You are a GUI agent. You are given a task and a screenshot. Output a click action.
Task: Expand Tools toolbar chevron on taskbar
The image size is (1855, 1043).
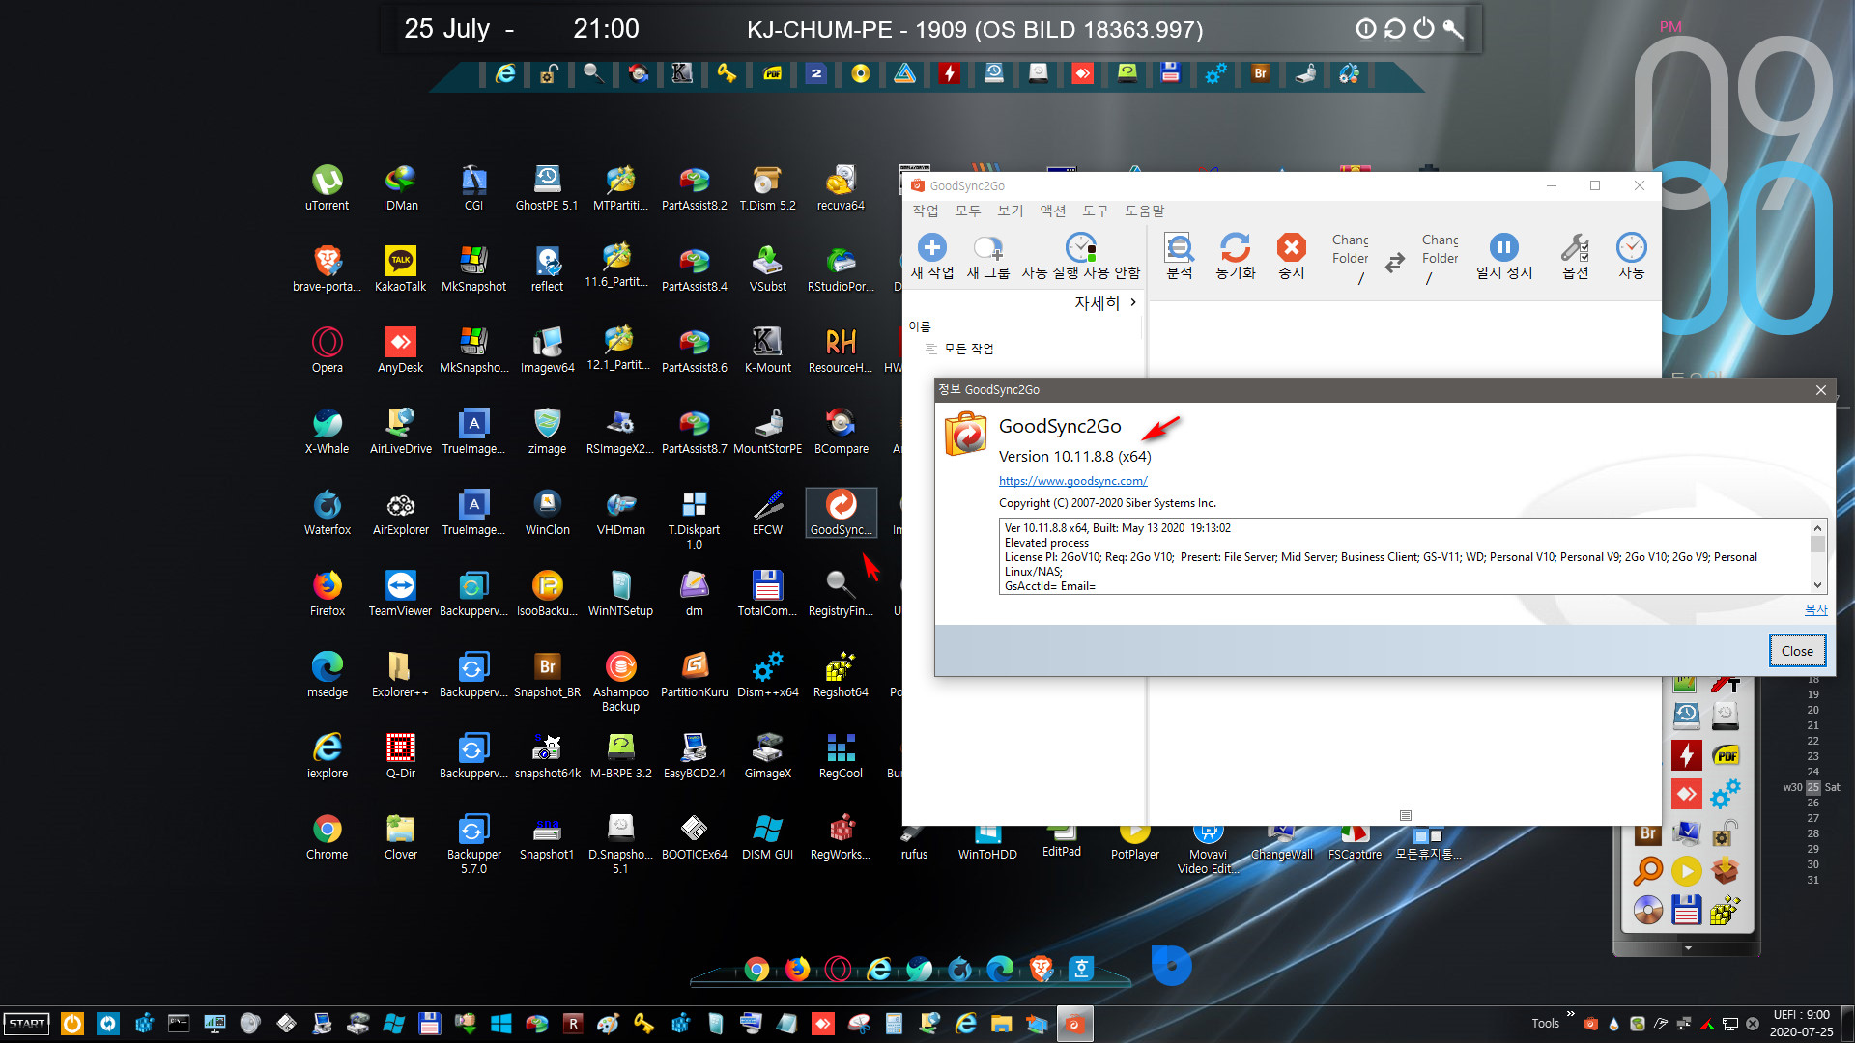(1570, 1014)
